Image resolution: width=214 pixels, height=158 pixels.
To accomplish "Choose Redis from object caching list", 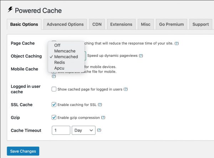I will (x=60, y=62).
